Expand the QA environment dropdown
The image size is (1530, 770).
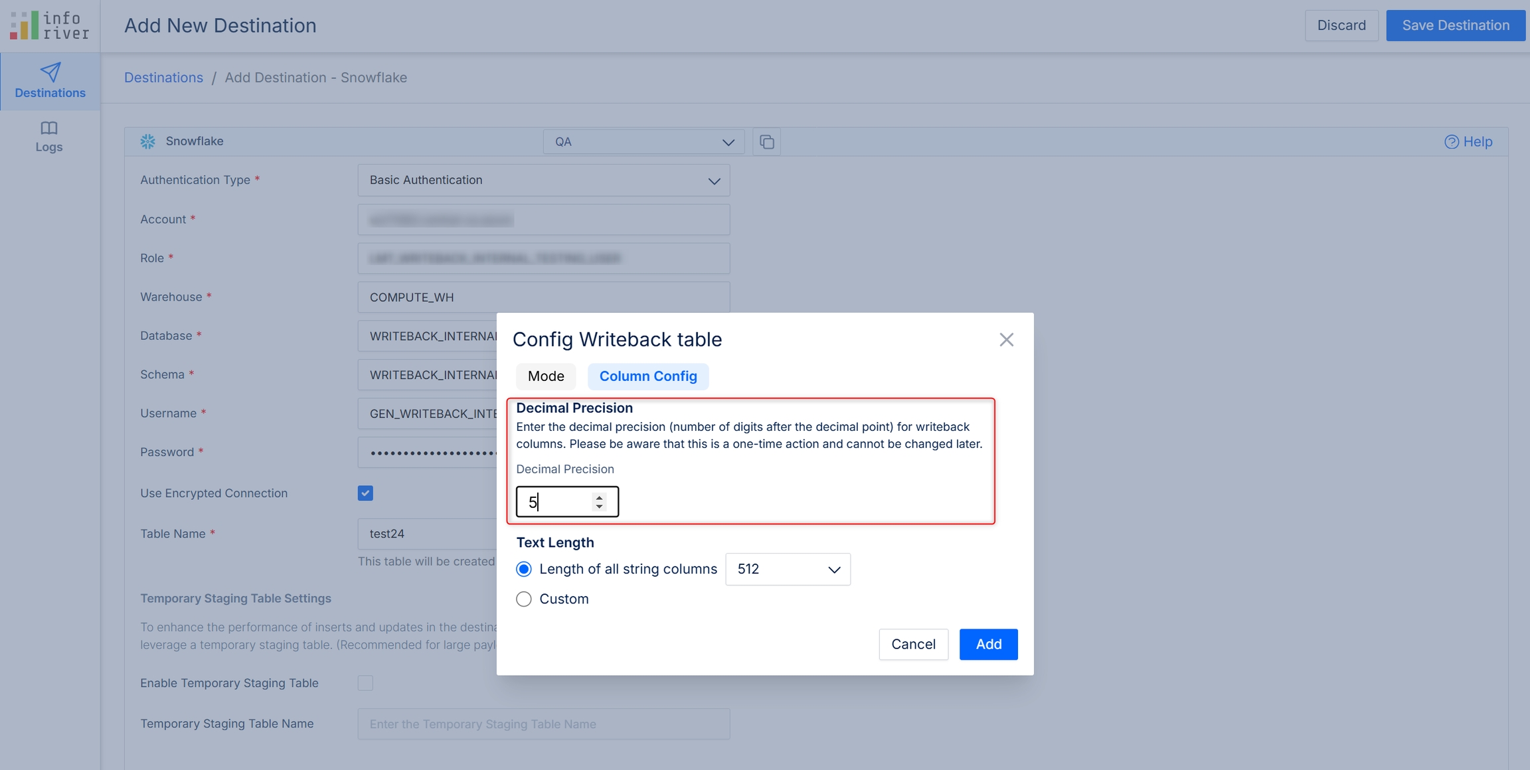[643, 142]
